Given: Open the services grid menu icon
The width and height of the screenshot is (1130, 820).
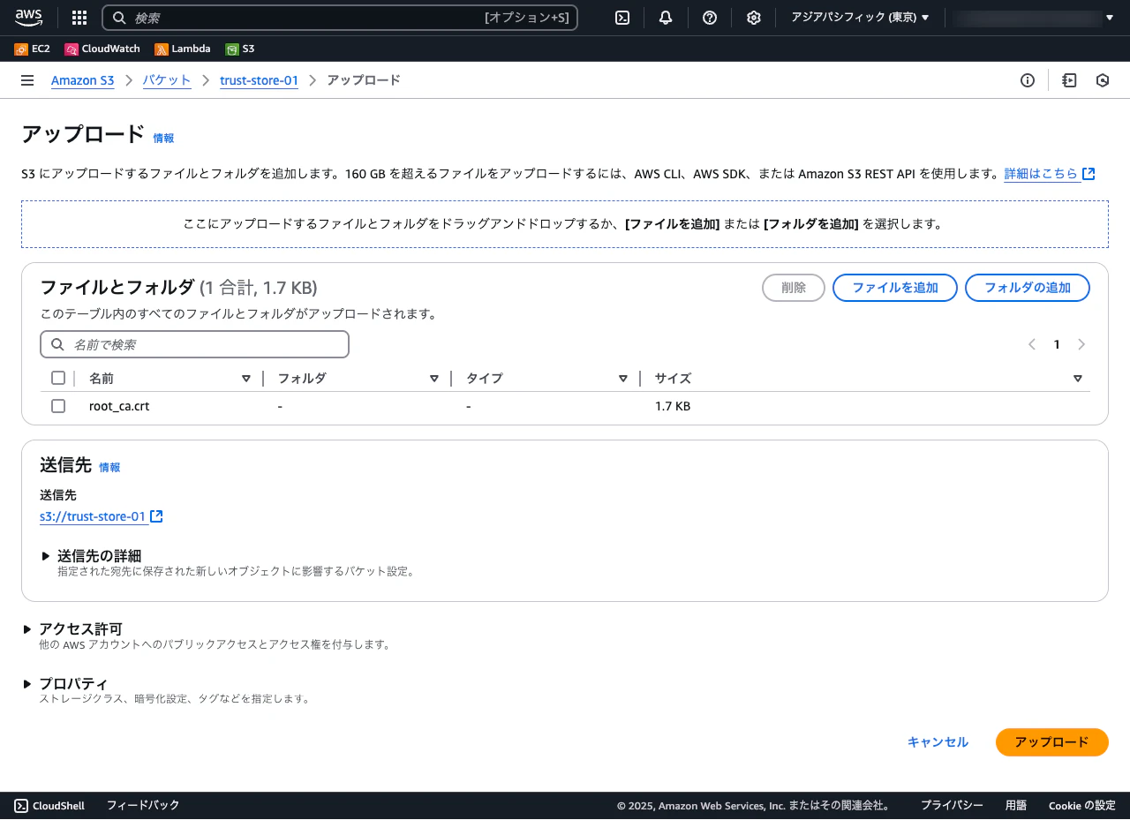Looking at the screenshot, I should 79,18.
